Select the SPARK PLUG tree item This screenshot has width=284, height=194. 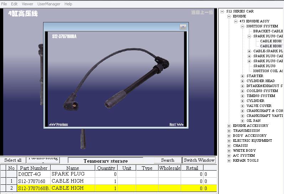tap(264, 66)
